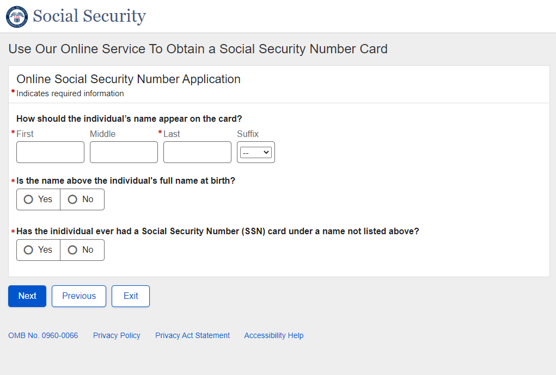Open the Accessibility Help link

point(273,335)
